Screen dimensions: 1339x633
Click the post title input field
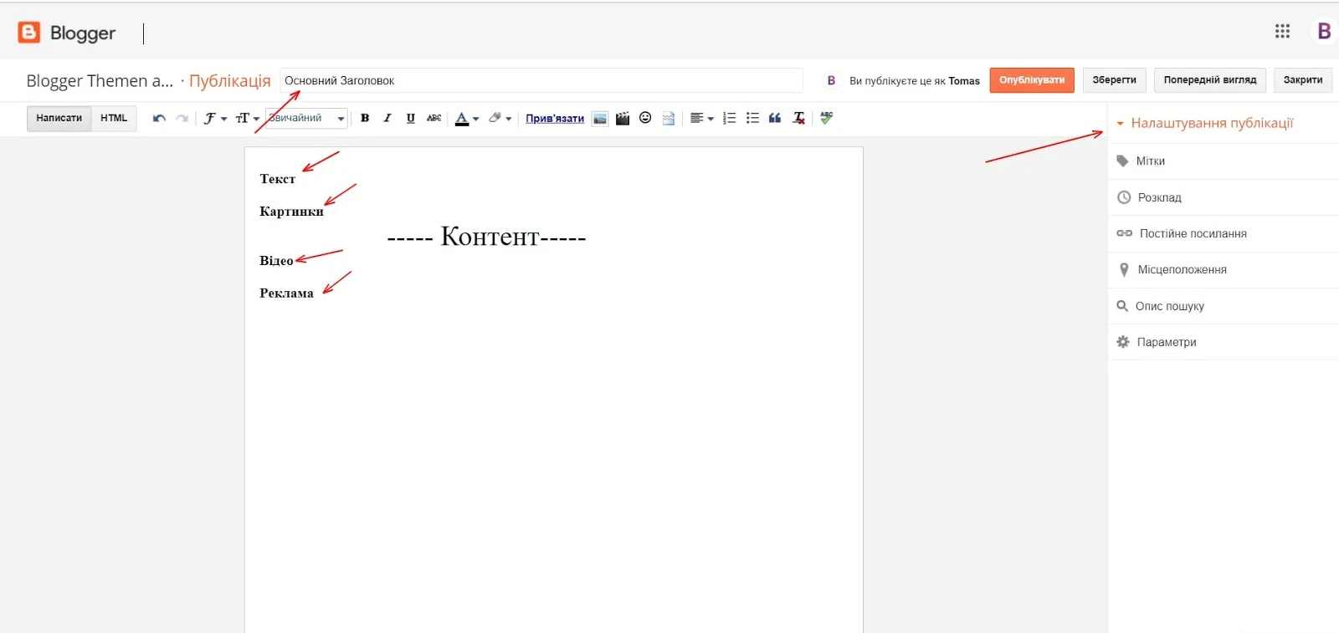[541, 80]
